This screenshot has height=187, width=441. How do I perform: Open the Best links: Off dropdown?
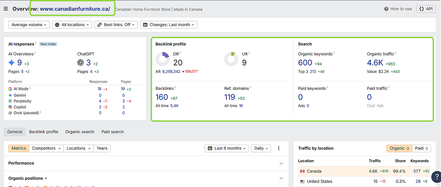[x=116, y=25]
